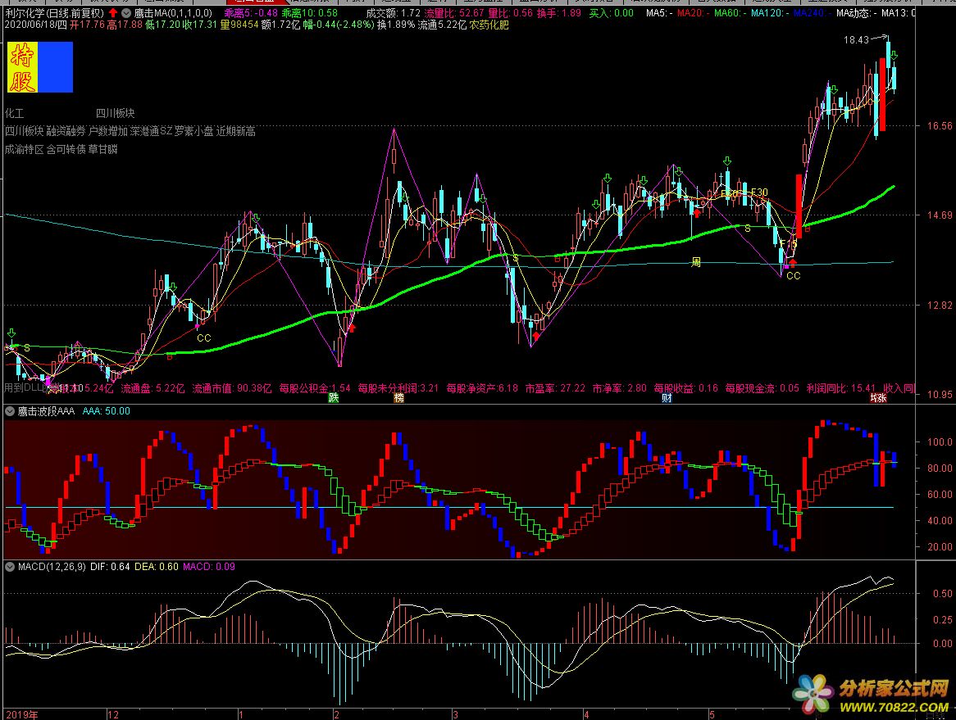Image resolution: width=956 pixels, height=720 pixels.
Task: Click the 0.50 label on the MACD axis
Action: 943,593
